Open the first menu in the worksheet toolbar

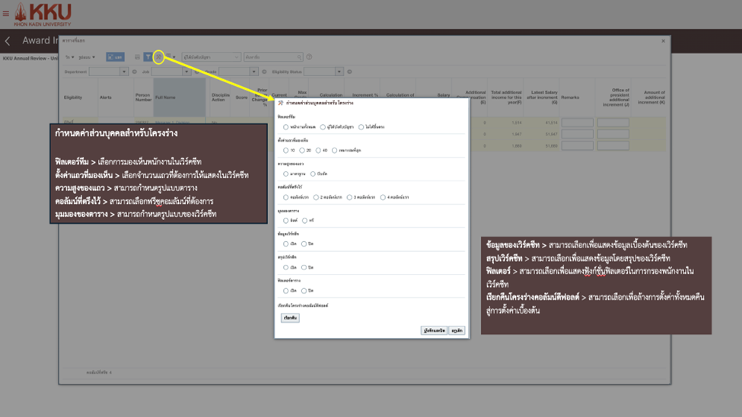coord(70,57)
